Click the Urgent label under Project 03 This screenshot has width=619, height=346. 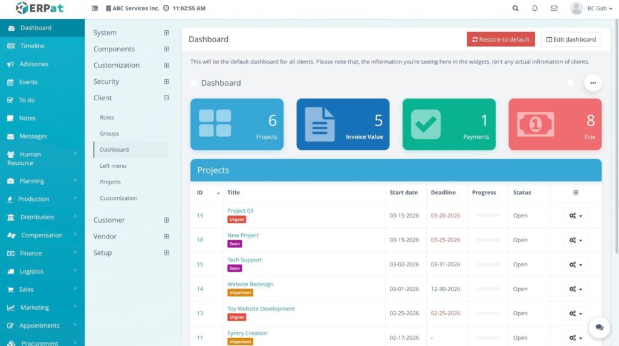(x=236, y=220)
